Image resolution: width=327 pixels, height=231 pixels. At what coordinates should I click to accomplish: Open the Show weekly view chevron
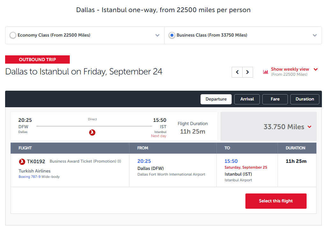(316, 69)
